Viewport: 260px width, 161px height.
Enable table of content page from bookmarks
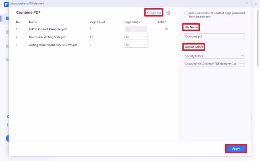coord(186,13)
